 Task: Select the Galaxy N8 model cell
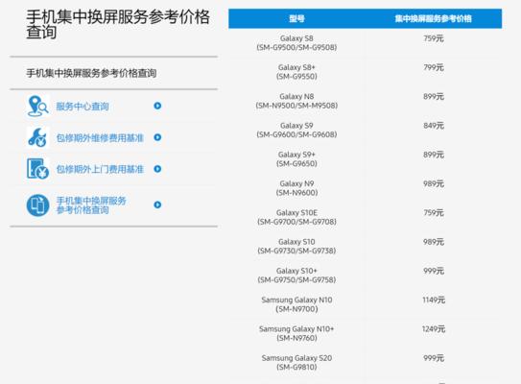click(x=296, y=101)
